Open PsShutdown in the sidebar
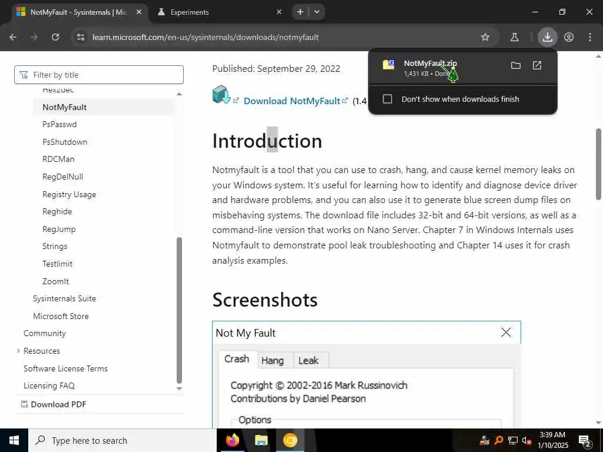This screenshot has width=603, height=452. 65,142
